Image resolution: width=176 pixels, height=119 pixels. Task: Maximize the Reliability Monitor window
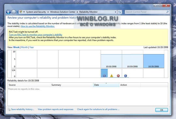click(160, 6)
